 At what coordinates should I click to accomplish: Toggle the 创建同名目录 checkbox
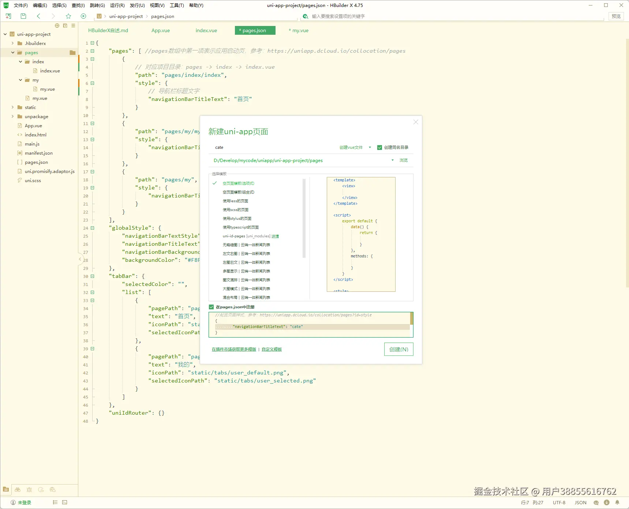[x=379, y=147]
